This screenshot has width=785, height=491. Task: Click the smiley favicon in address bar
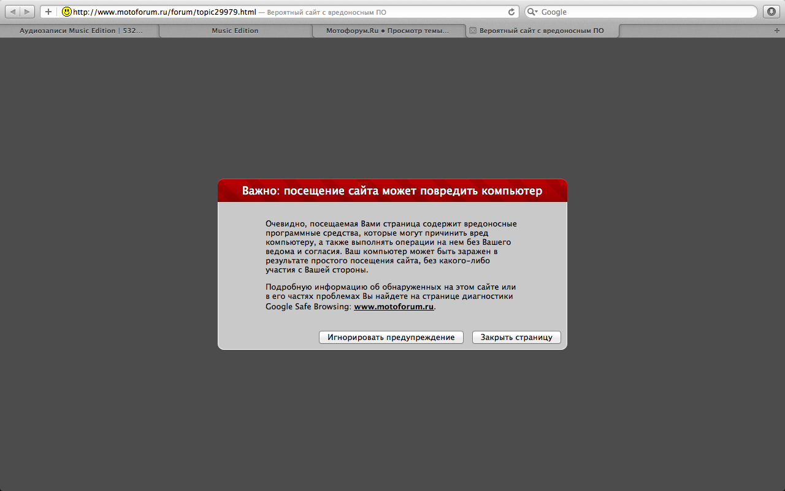click(x=67, y=12)
